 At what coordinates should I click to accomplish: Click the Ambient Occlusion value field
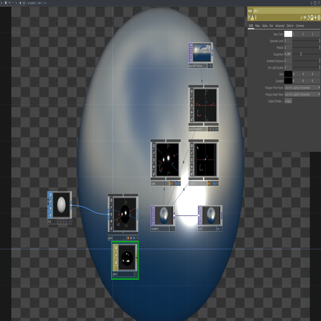coord(288,61)
